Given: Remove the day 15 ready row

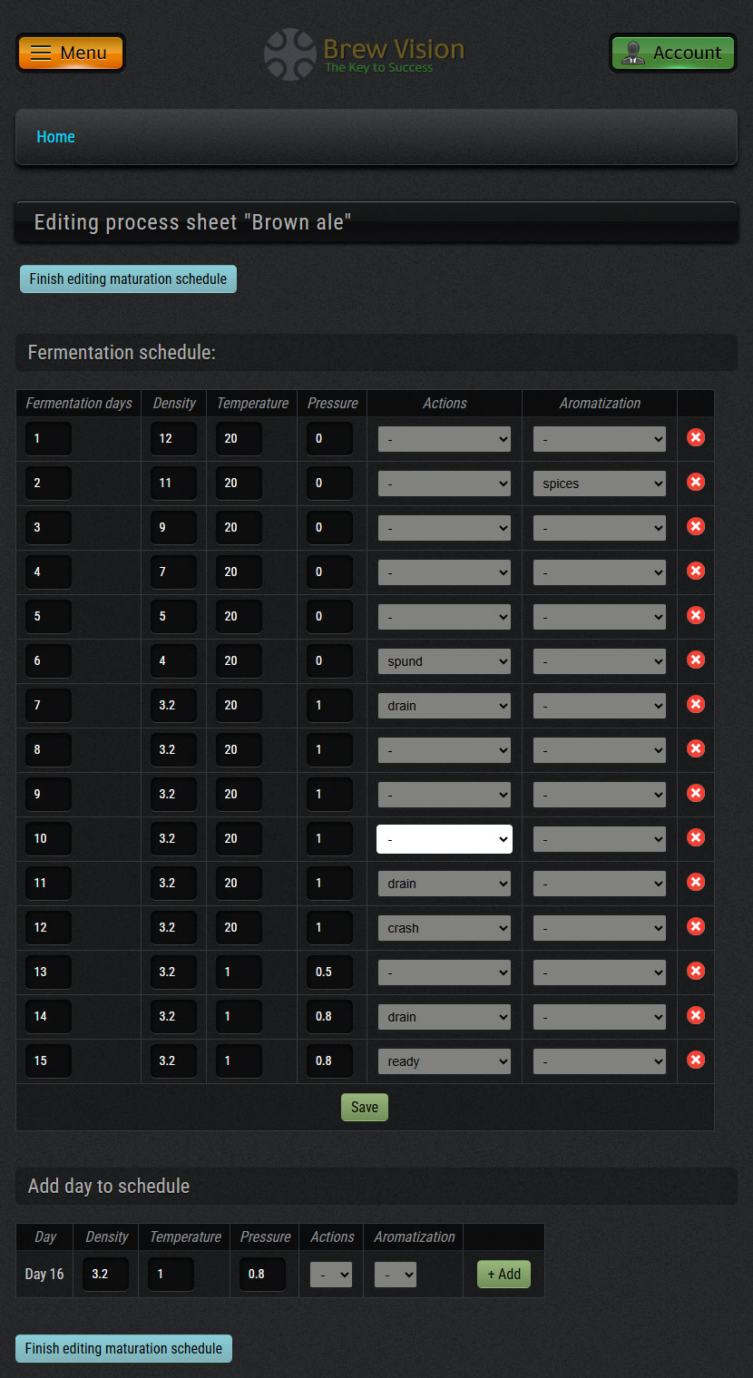Looking at the screenshot, I should (x=696, y=1060).
